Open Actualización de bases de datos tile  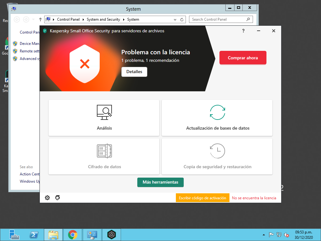click(217, 118)
